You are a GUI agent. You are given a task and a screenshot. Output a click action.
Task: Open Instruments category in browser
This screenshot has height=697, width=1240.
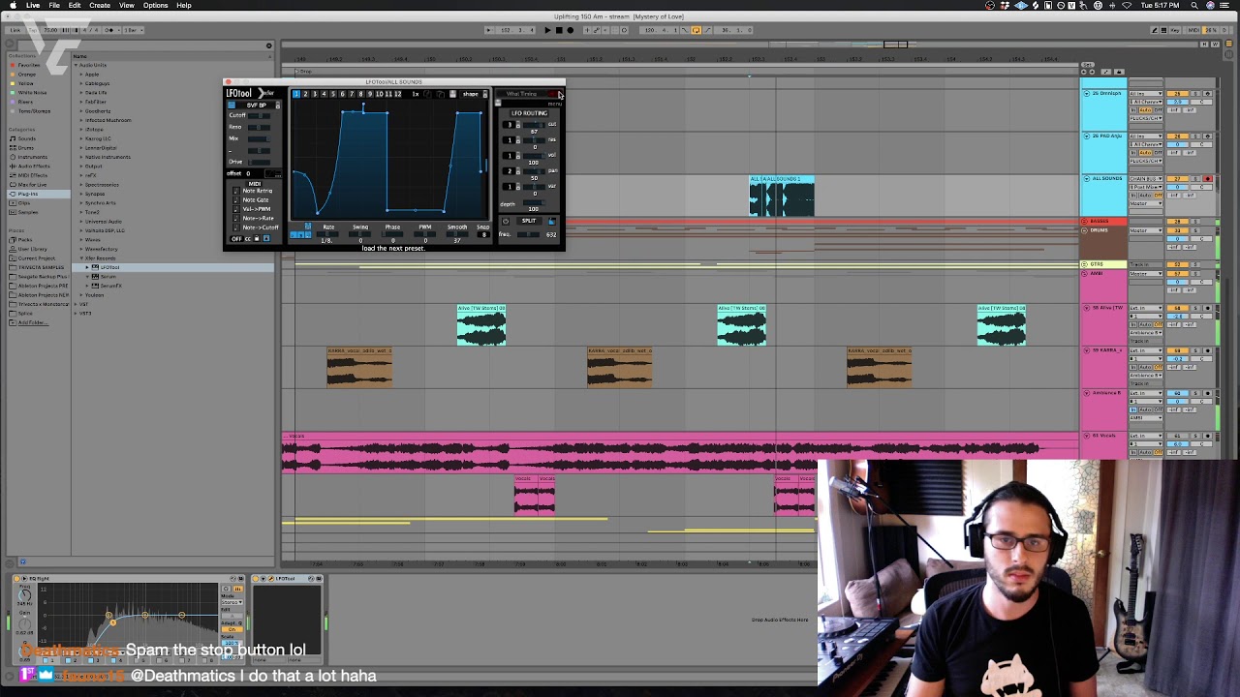pyautogui.click(x=31, y=157)
